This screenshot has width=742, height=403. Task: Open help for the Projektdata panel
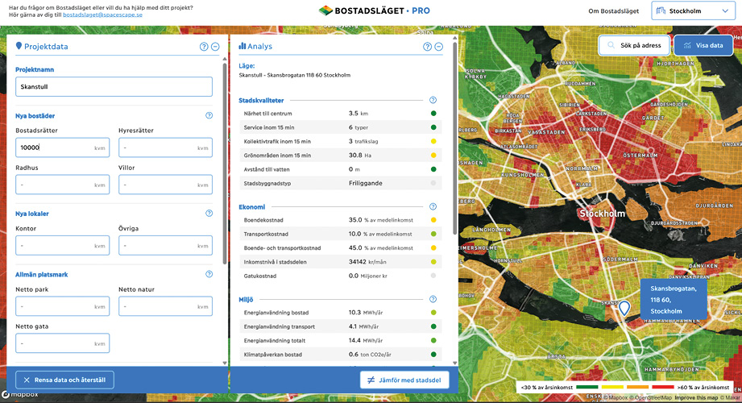[204, 47]
